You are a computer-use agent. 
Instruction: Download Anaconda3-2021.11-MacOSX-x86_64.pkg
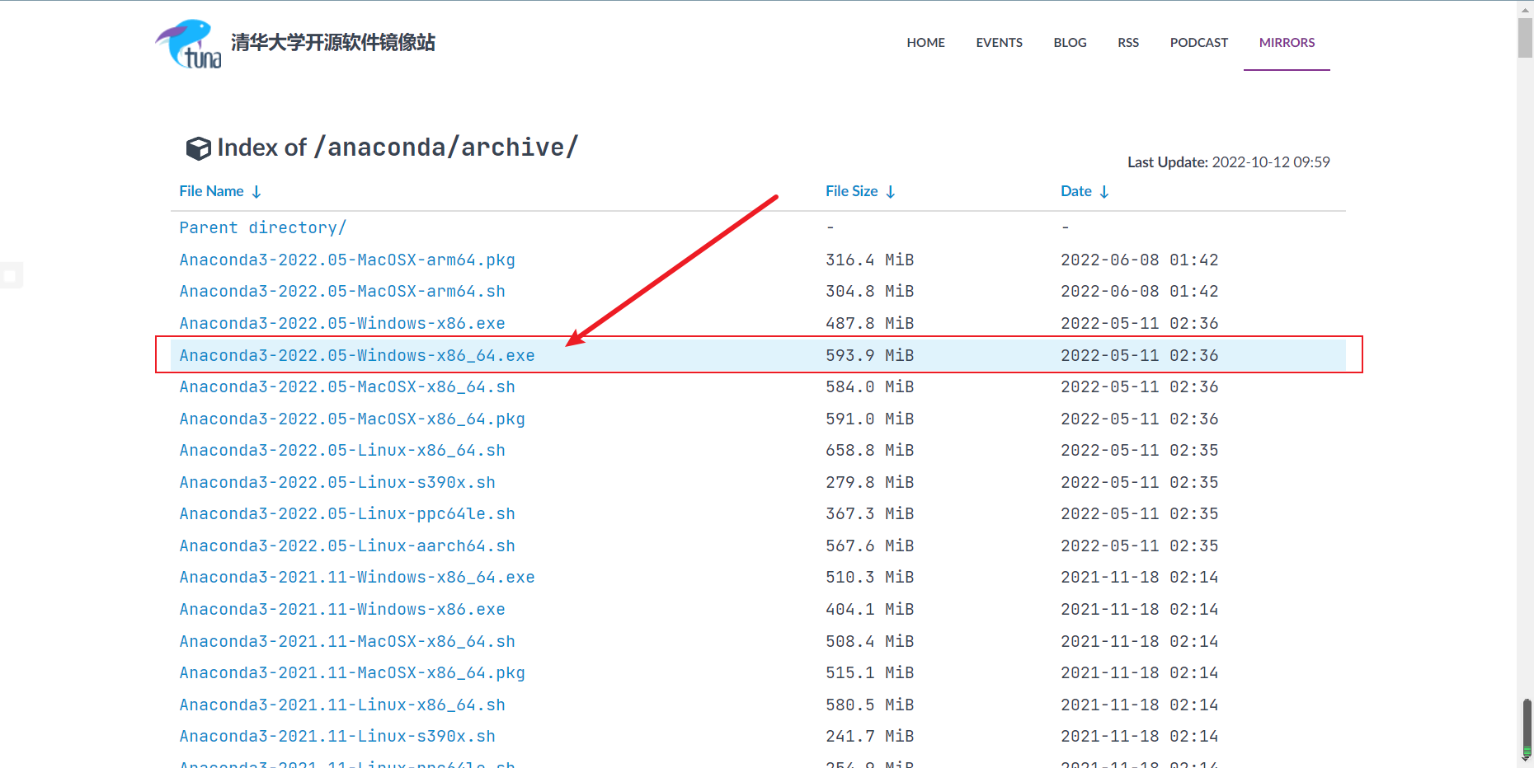tap(352, 672)
